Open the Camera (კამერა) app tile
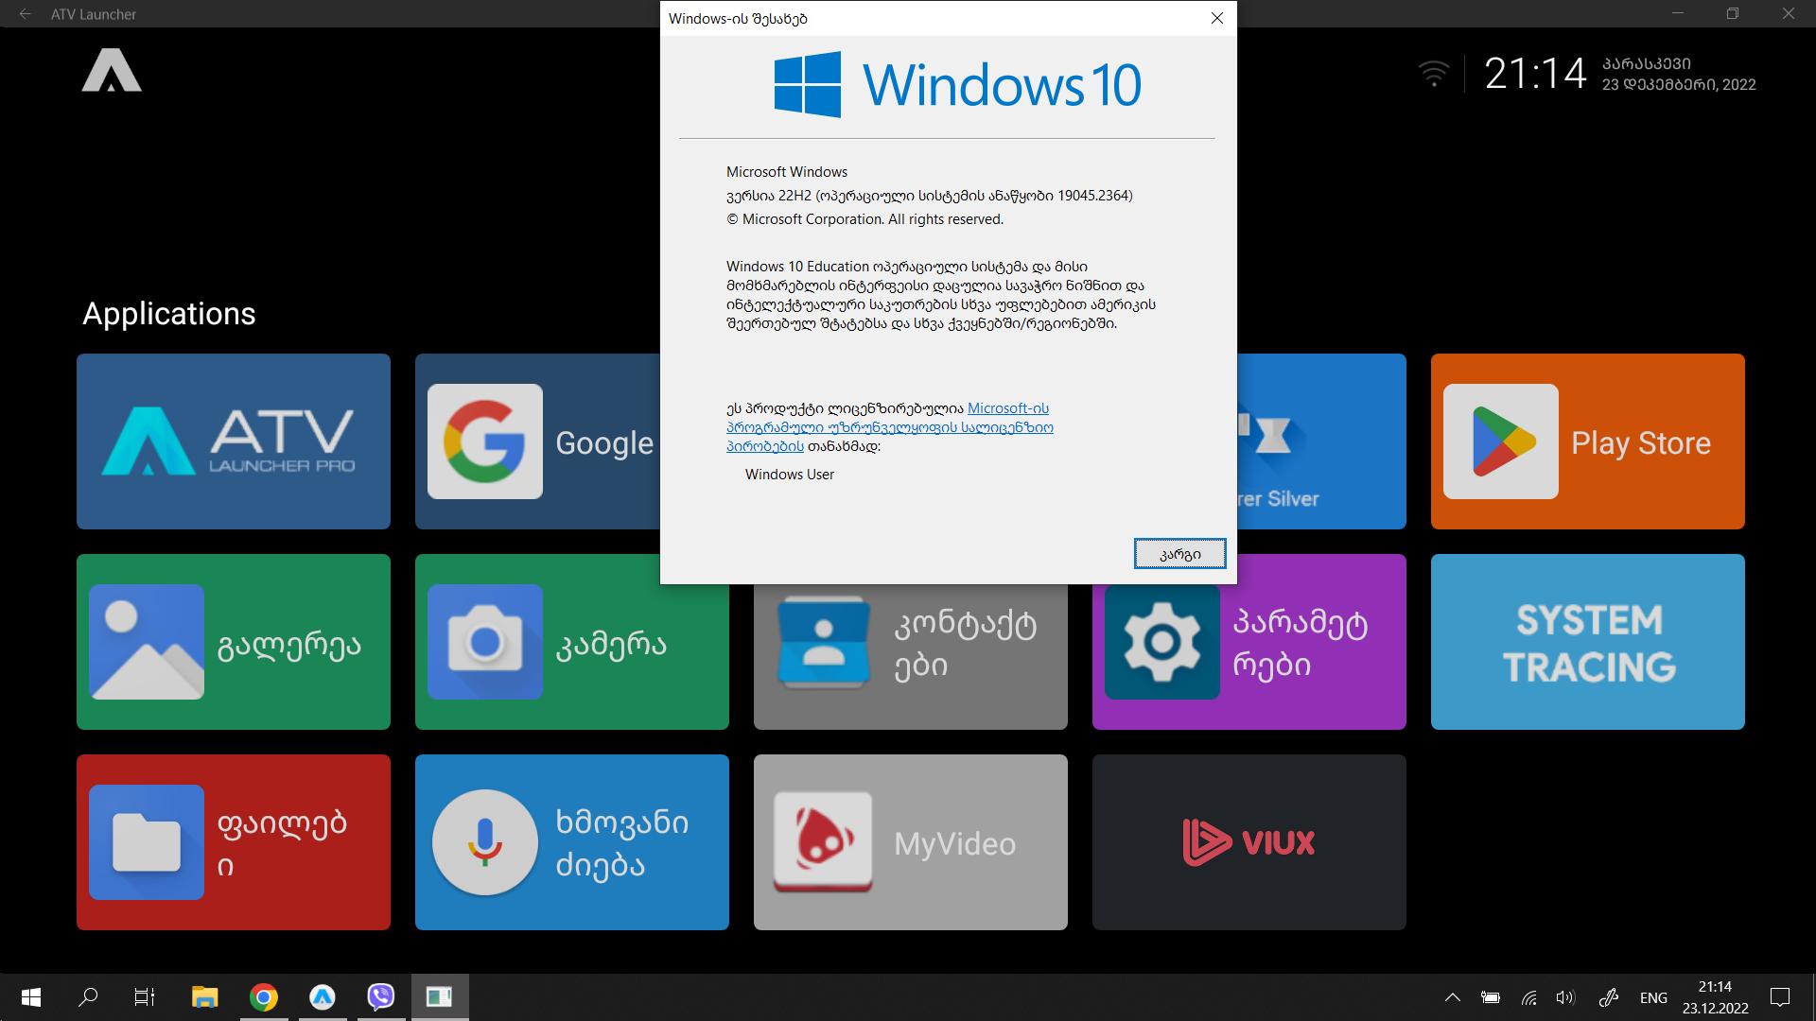Viewport: 1816px width, 1021px height. coord(571,642)
